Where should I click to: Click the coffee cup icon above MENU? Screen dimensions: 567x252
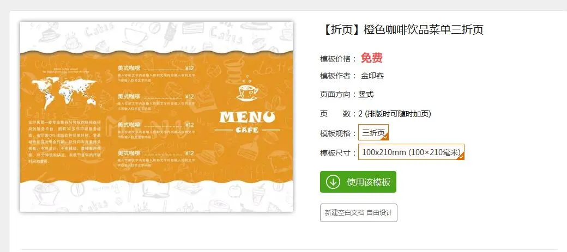click(x=248, y=89)
